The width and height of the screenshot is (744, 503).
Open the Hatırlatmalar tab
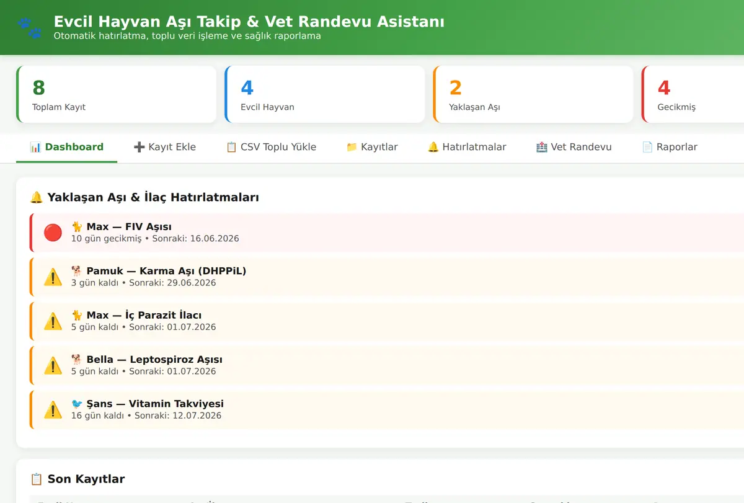click(x=467, y=147)
